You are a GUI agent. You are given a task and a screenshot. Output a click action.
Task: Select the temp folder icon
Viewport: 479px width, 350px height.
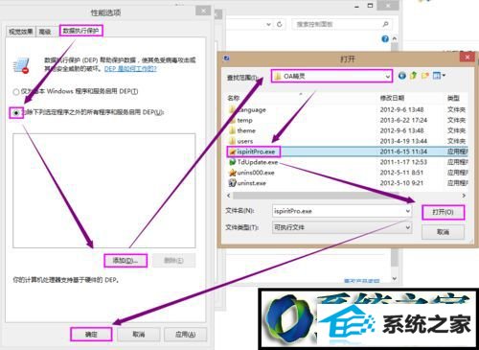click(233, 121)
